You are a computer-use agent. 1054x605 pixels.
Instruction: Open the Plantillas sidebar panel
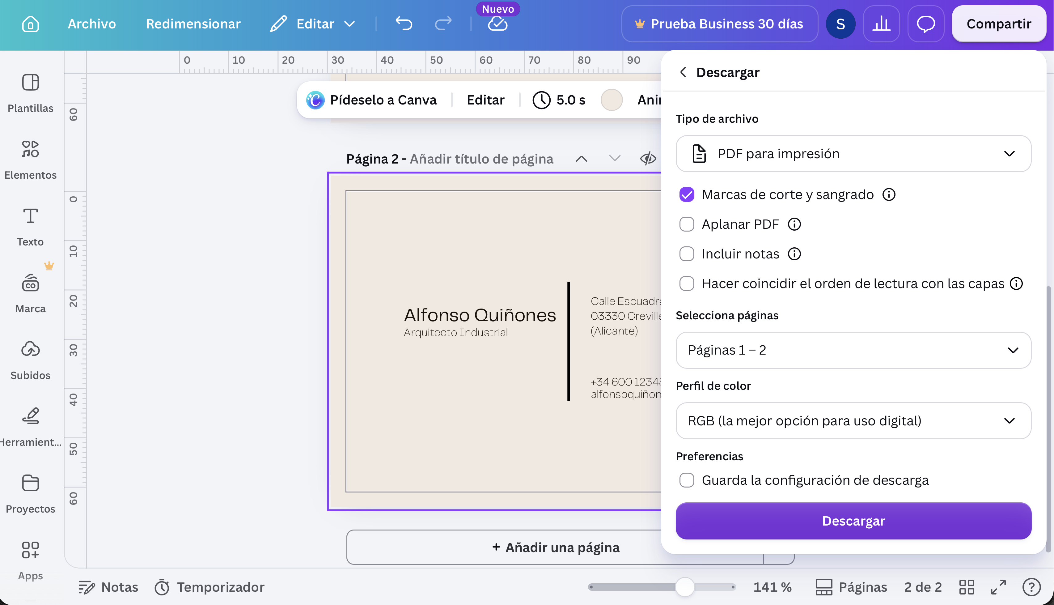(30, 93)
